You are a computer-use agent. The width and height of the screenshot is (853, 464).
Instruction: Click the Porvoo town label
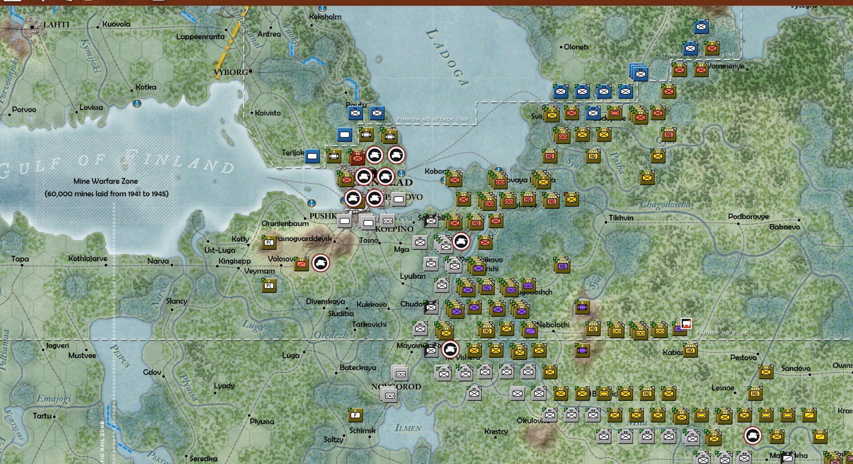[x=24, y=110]
